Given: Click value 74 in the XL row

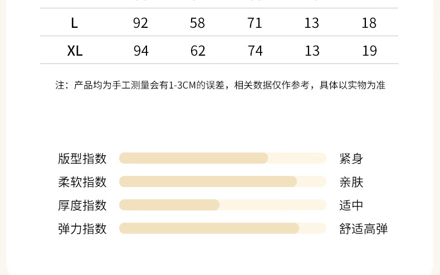Looking at the screenshot, I should point(255,51).
